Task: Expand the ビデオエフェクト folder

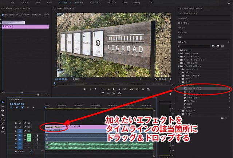Action: click(x=178, y=63)
